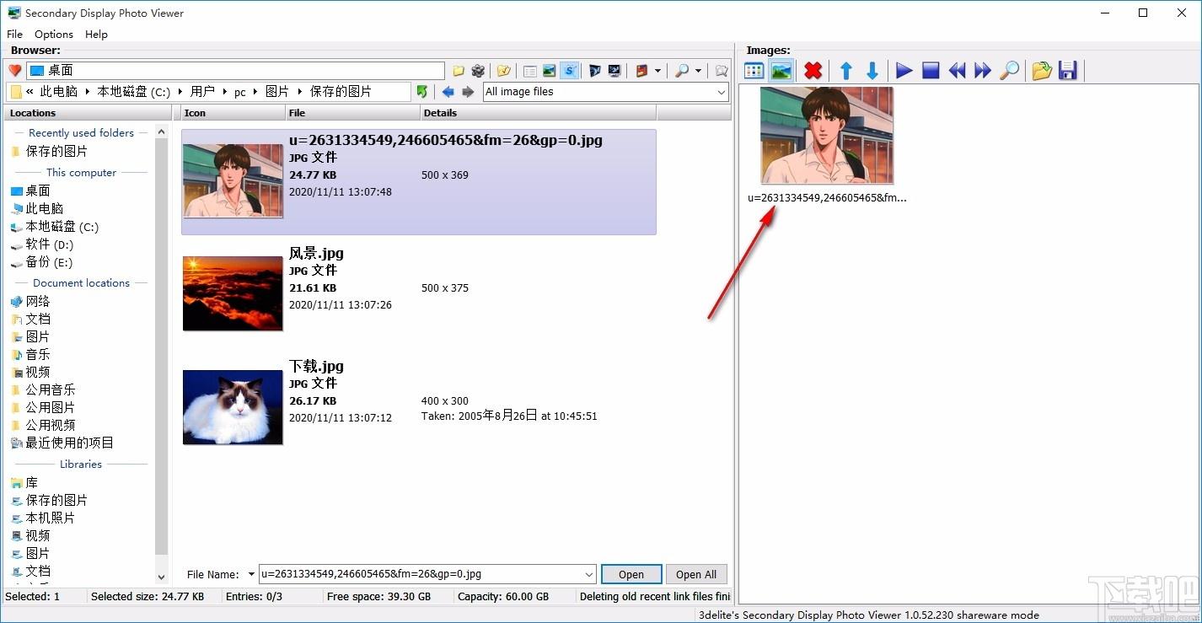1202x623 pixels.
Task: Switch Images panel to grid thumbnails view
Action: pyautogui.click(x=754, y=71)
